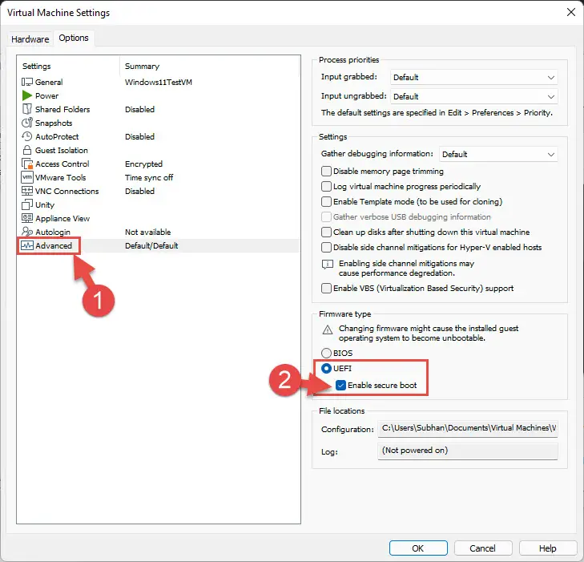Check Disable memory page trimming
This screenshot has width=584, height=562.
[326, 171]
